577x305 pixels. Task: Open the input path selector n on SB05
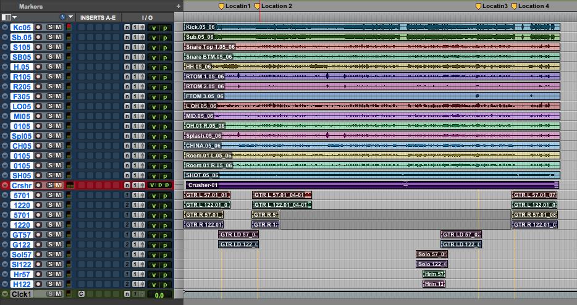coord(127,57)
